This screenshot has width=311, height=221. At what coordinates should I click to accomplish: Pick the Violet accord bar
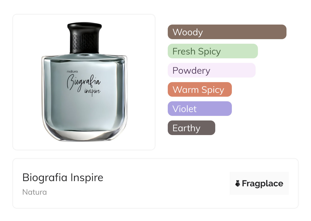199,109
